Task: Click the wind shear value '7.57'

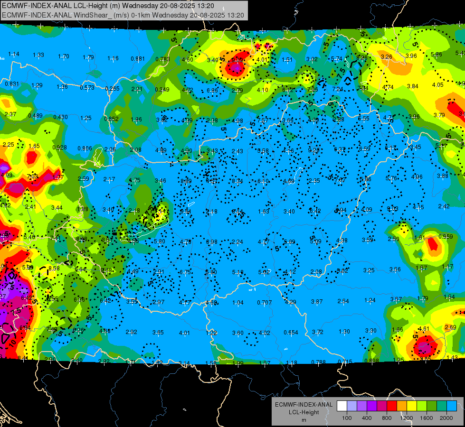Action: [263, 121]
